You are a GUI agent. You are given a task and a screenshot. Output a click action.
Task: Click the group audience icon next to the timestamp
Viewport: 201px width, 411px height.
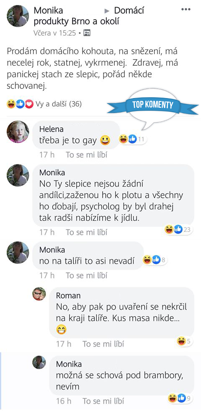(x=87, y=33)
